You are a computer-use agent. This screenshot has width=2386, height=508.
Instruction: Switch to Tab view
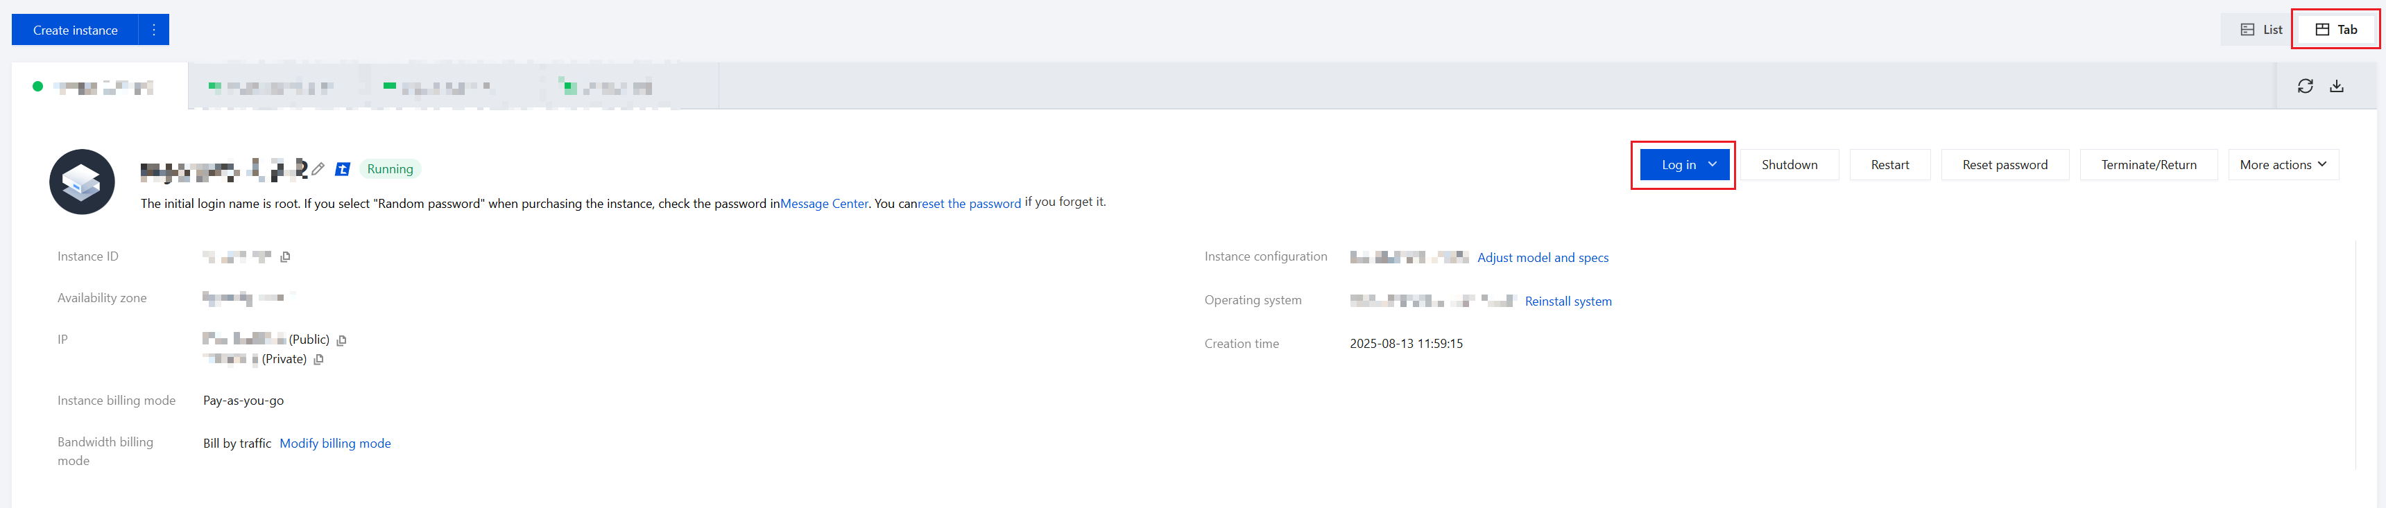[x=2336, y=30]
